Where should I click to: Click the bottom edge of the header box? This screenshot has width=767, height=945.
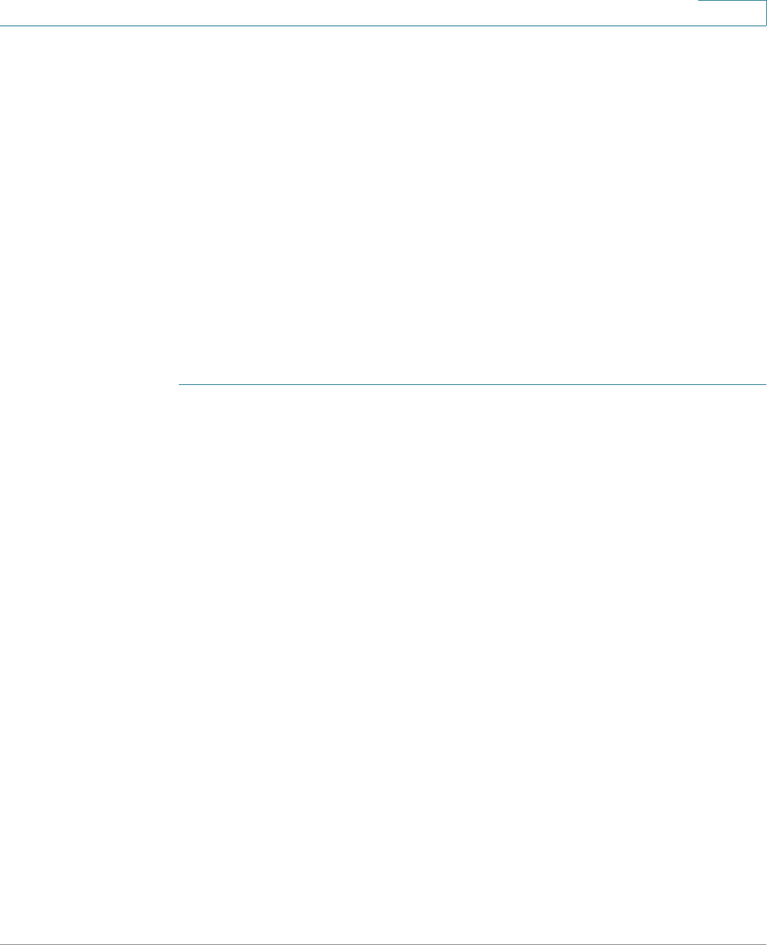tap(732, 26)
